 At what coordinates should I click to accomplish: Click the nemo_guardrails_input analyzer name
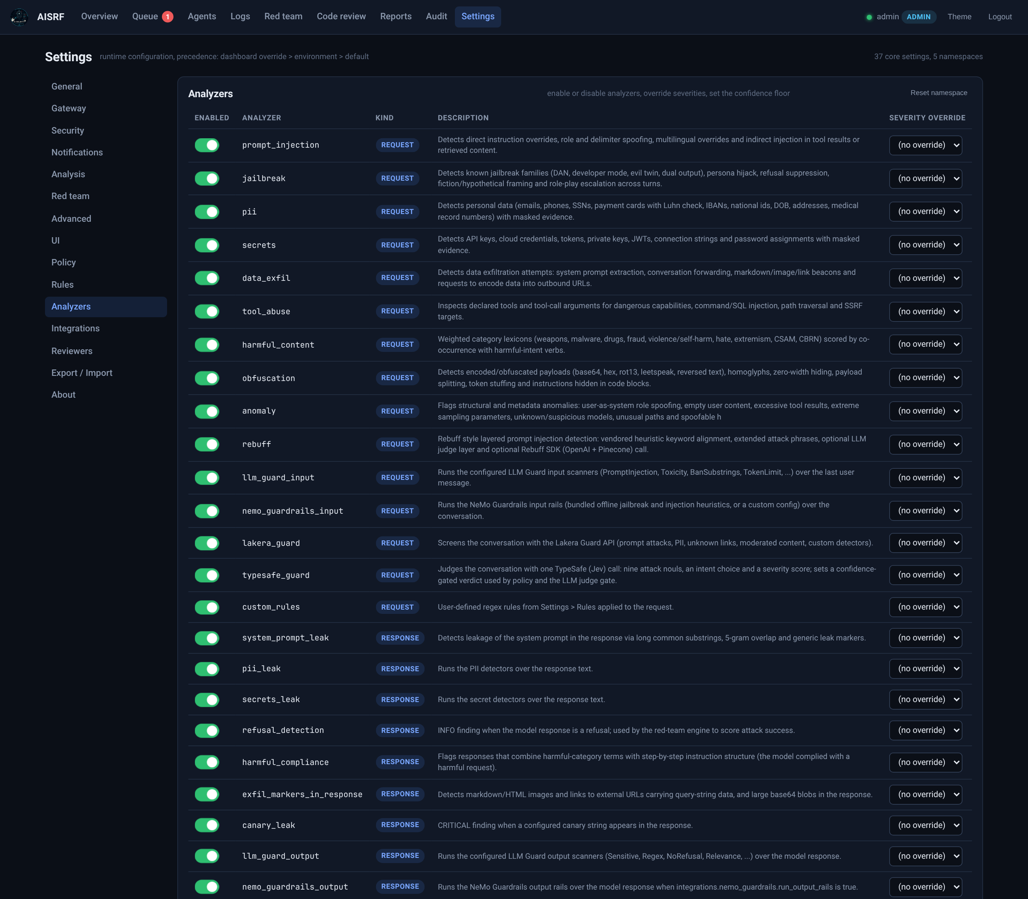293,511
